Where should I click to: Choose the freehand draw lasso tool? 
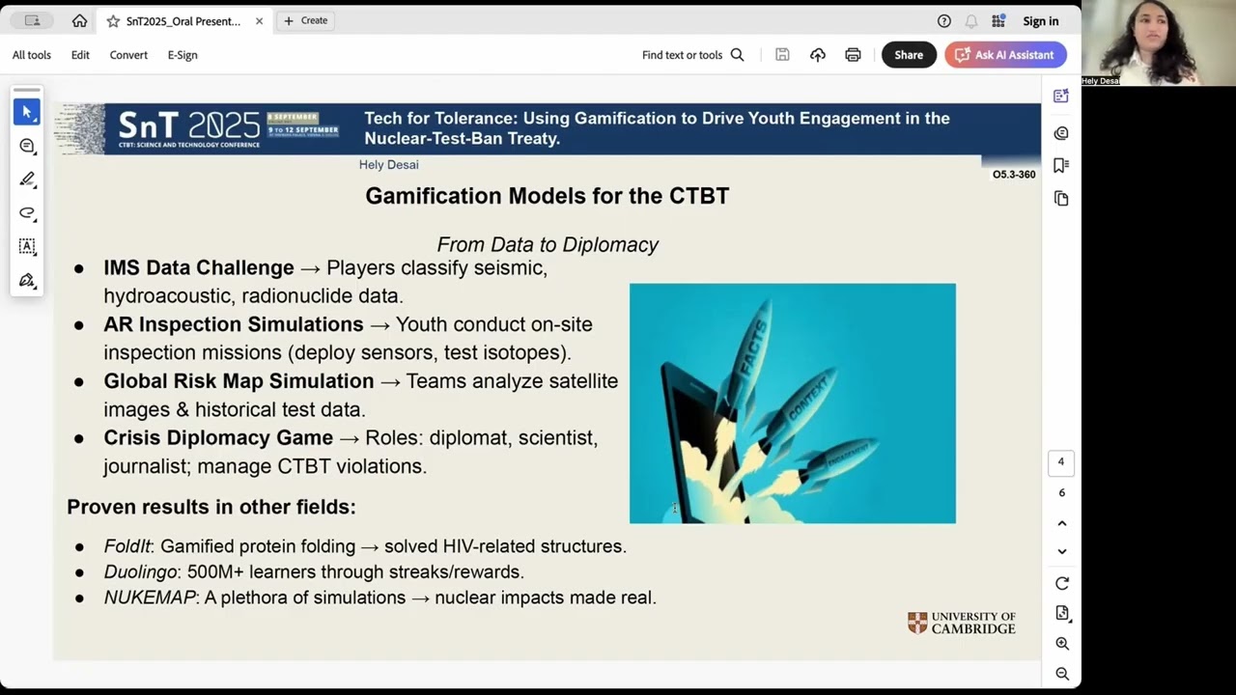(x=27, y=212)
